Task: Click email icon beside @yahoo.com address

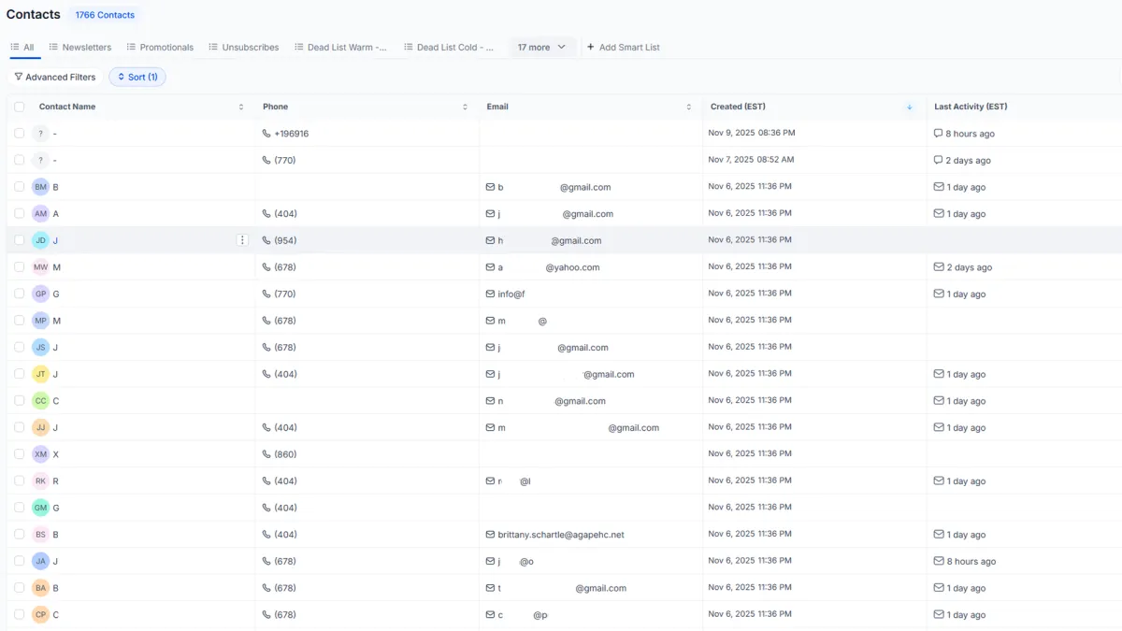Action: (491, 267)
